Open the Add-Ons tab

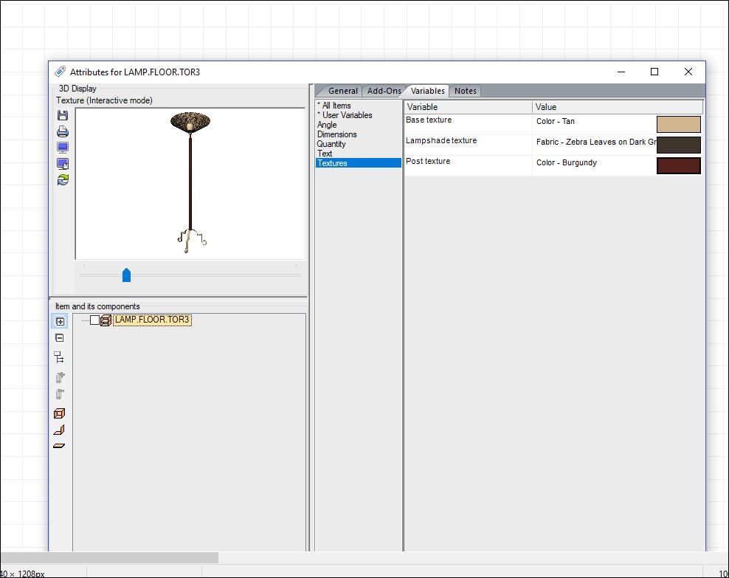click(384, 91)
